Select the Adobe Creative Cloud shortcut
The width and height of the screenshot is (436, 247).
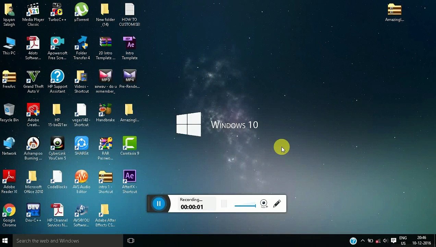pyautogui.click(x=33, y=115)
